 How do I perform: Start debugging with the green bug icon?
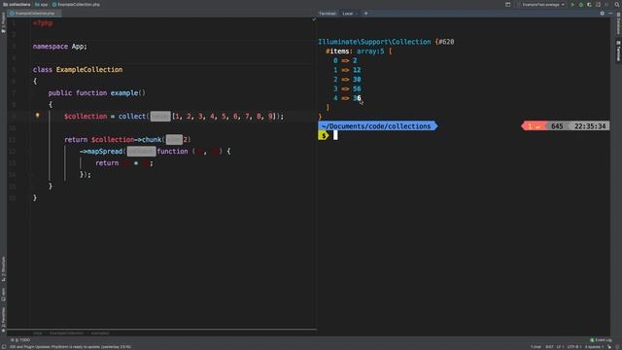[x=581, y=5]
